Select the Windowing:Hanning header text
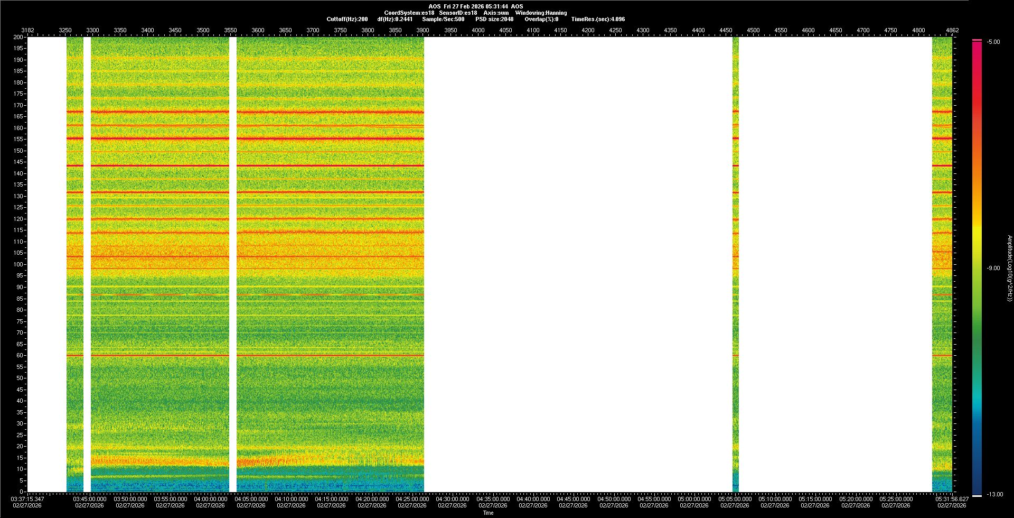 click(541, 13)
